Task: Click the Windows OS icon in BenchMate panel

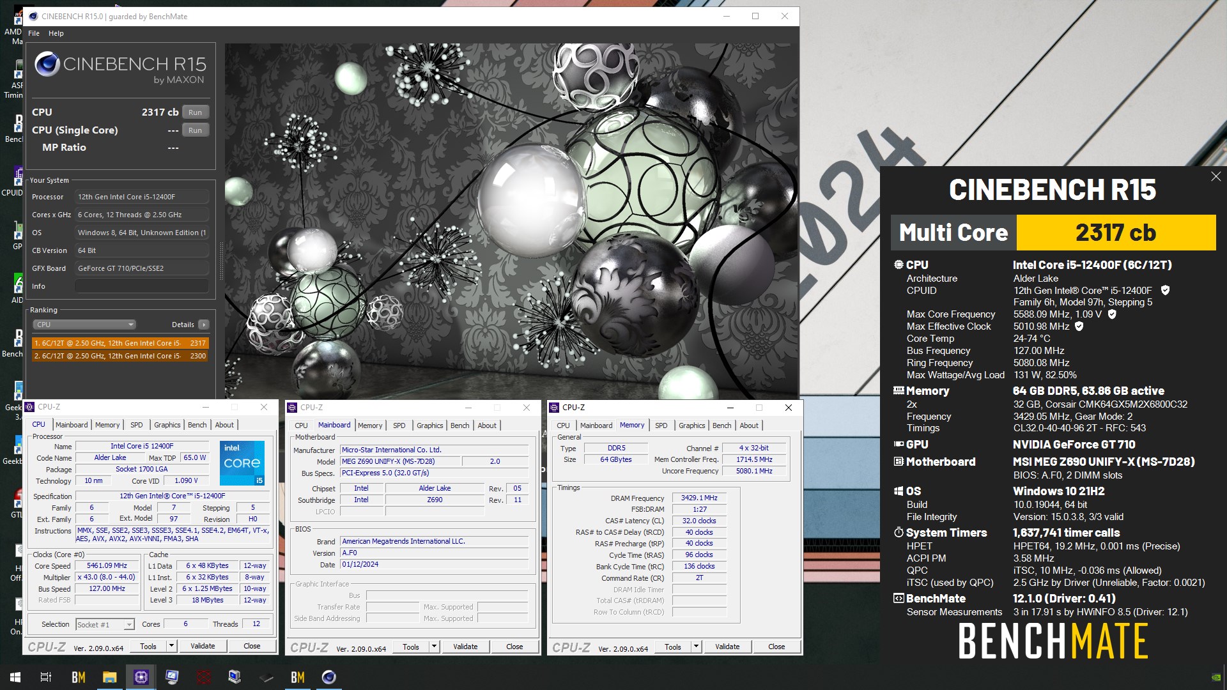Action: [899, 491]
